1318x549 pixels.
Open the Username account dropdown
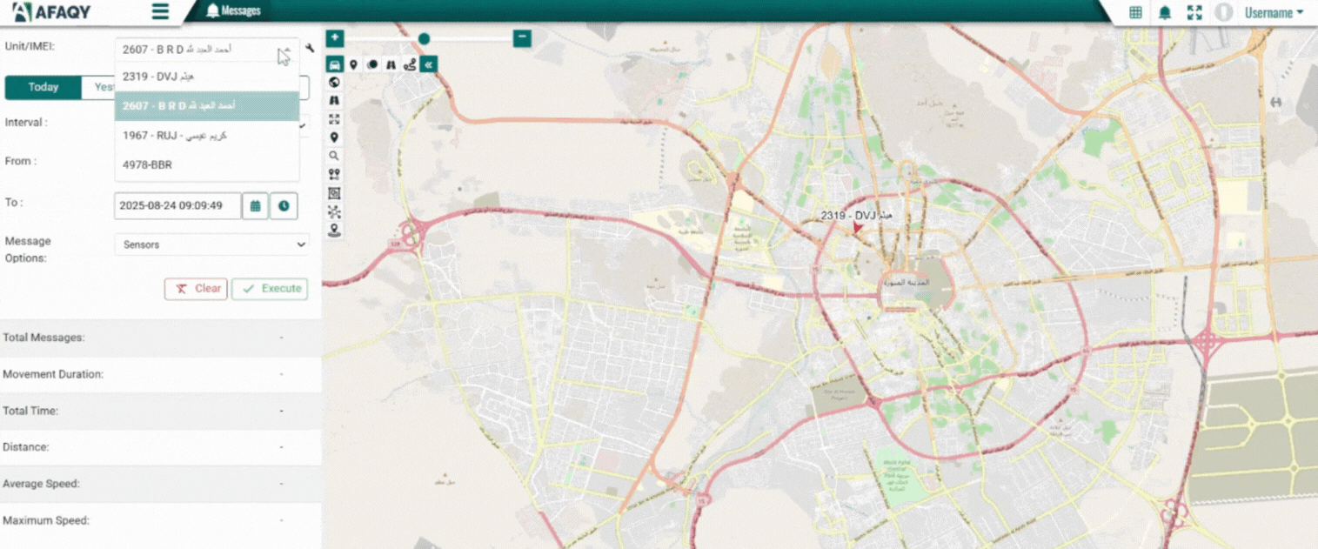click(x=1273, y=13)
